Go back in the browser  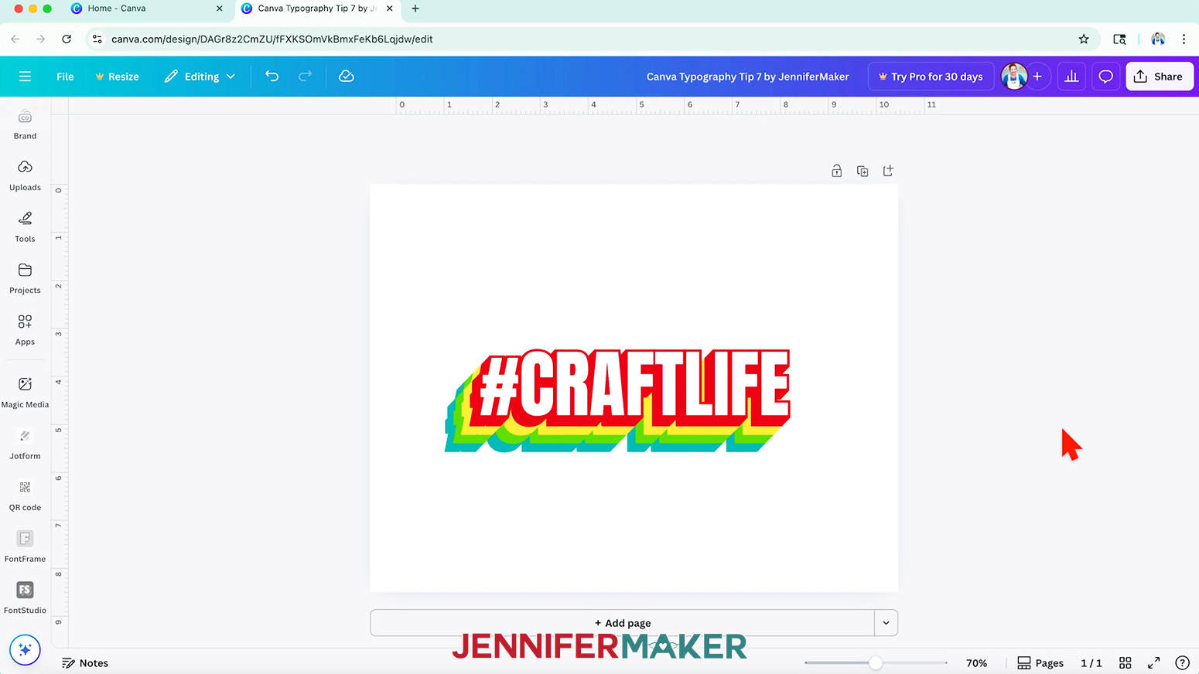click(x=15, y=39)
